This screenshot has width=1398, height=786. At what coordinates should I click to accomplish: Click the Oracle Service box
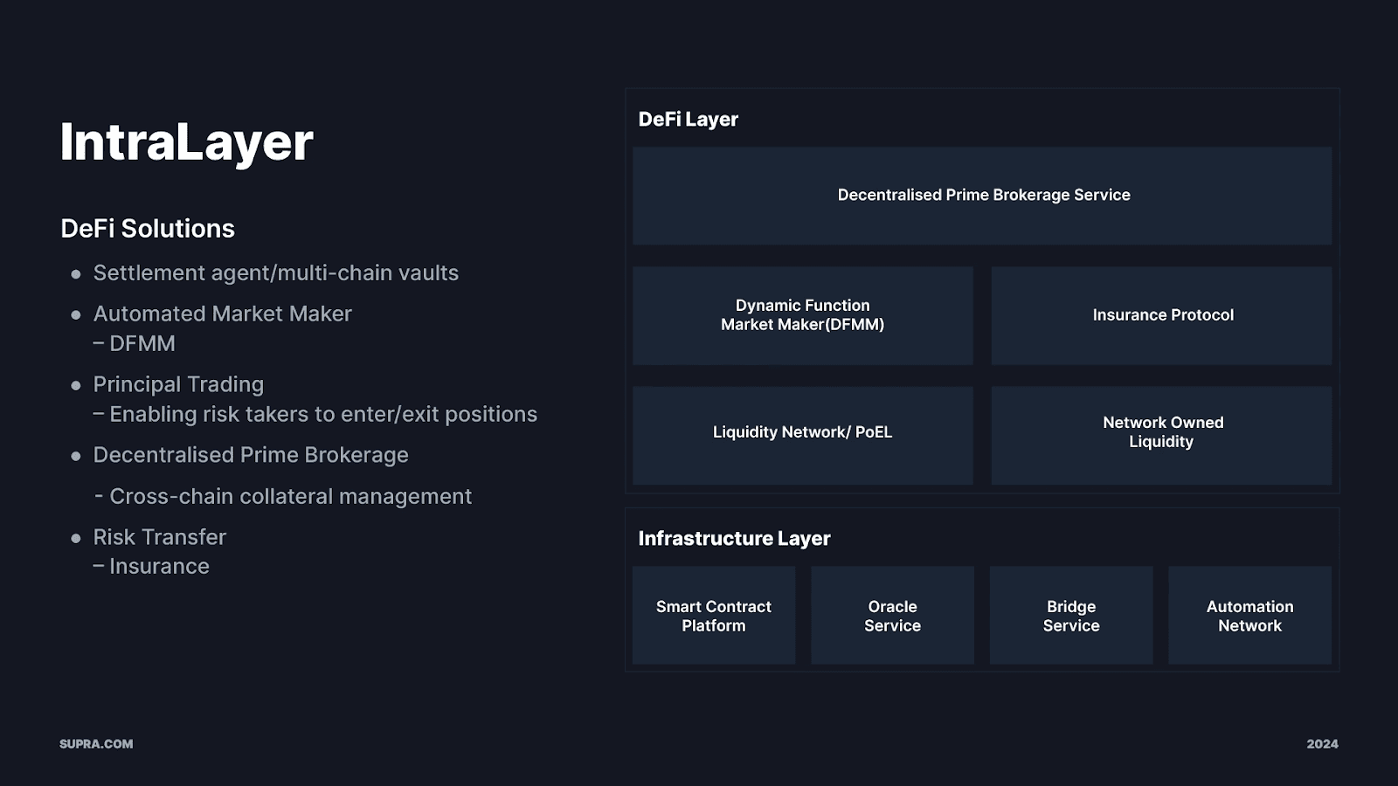pyautogui.click(x=892, y=616)
